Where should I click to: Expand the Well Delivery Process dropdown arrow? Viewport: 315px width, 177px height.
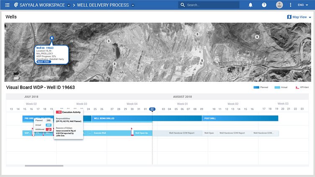tap(133, 5)
